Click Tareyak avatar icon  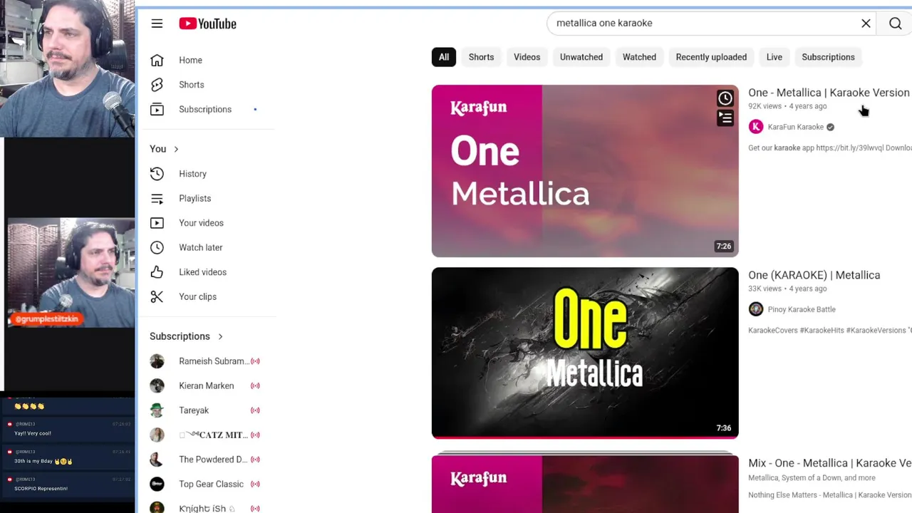click(x=157, y=410)
